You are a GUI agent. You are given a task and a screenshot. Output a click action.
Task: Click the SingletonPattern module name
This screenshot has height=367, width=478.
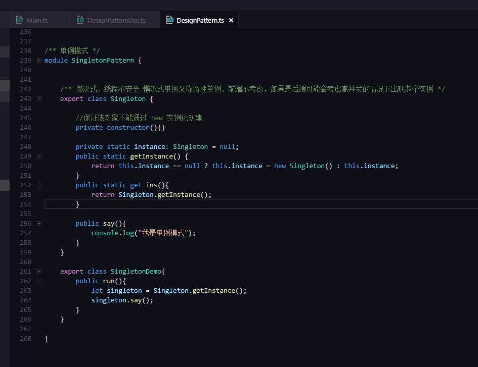click(102, 60)
